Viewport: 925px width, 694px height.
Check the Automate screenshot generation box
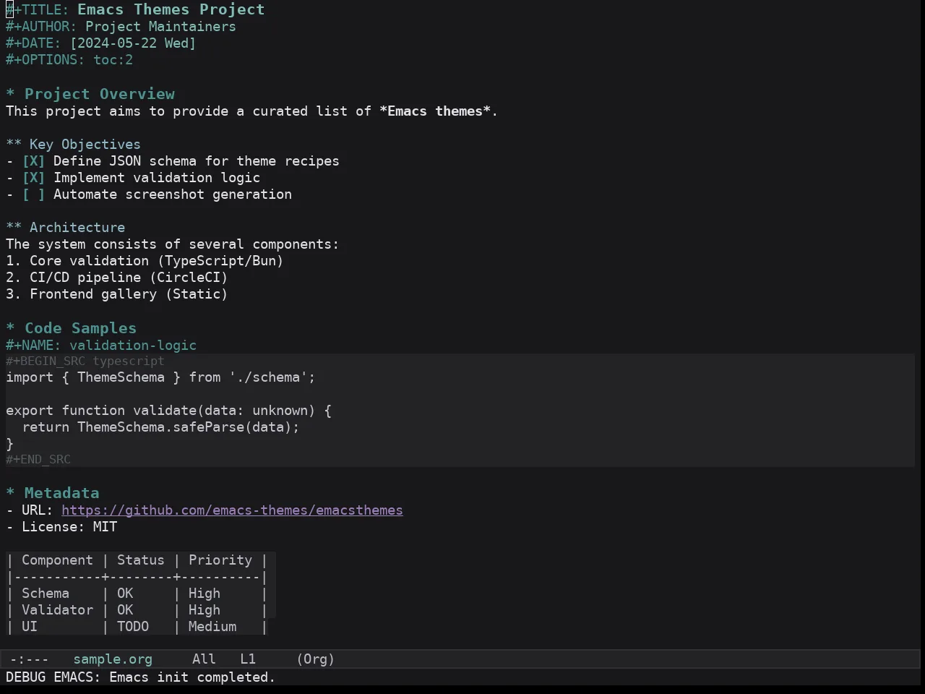(x=33, y=194)
